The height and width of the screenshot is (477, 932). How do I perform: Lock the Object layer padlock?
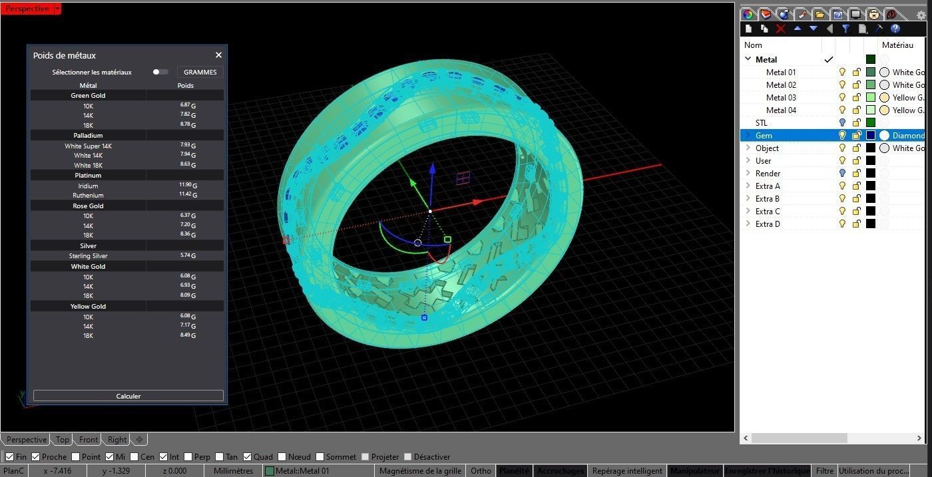click(857, 148)
